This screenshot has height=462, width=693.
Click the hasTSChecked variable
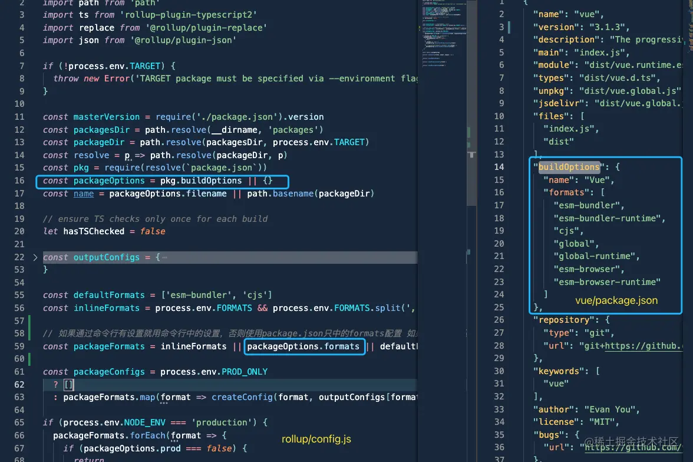pyautogui.click(x=94, y=231)
